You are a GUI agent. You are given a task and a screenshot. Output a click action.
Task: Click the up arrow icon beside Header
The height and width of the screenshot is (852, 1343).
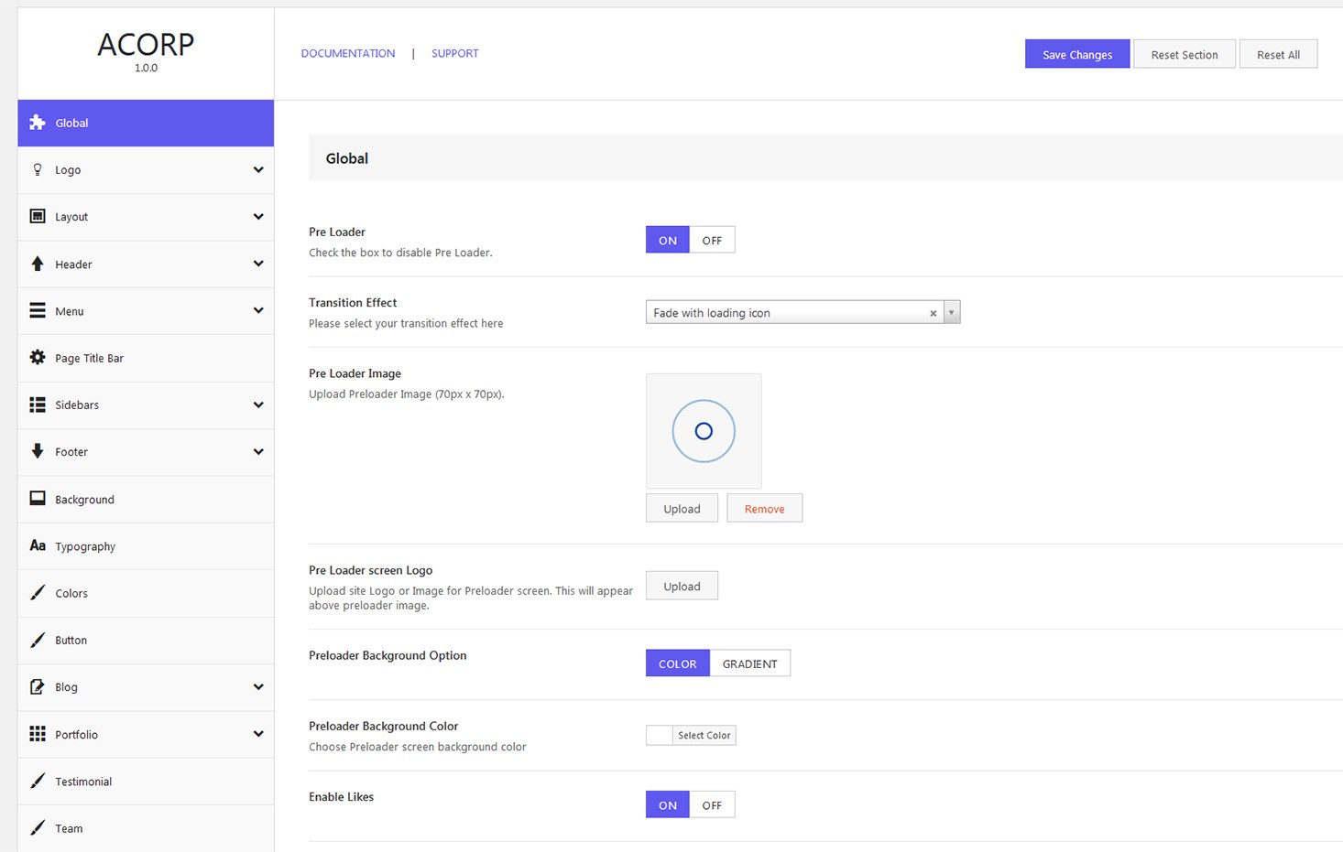click(x=38, y=264)
